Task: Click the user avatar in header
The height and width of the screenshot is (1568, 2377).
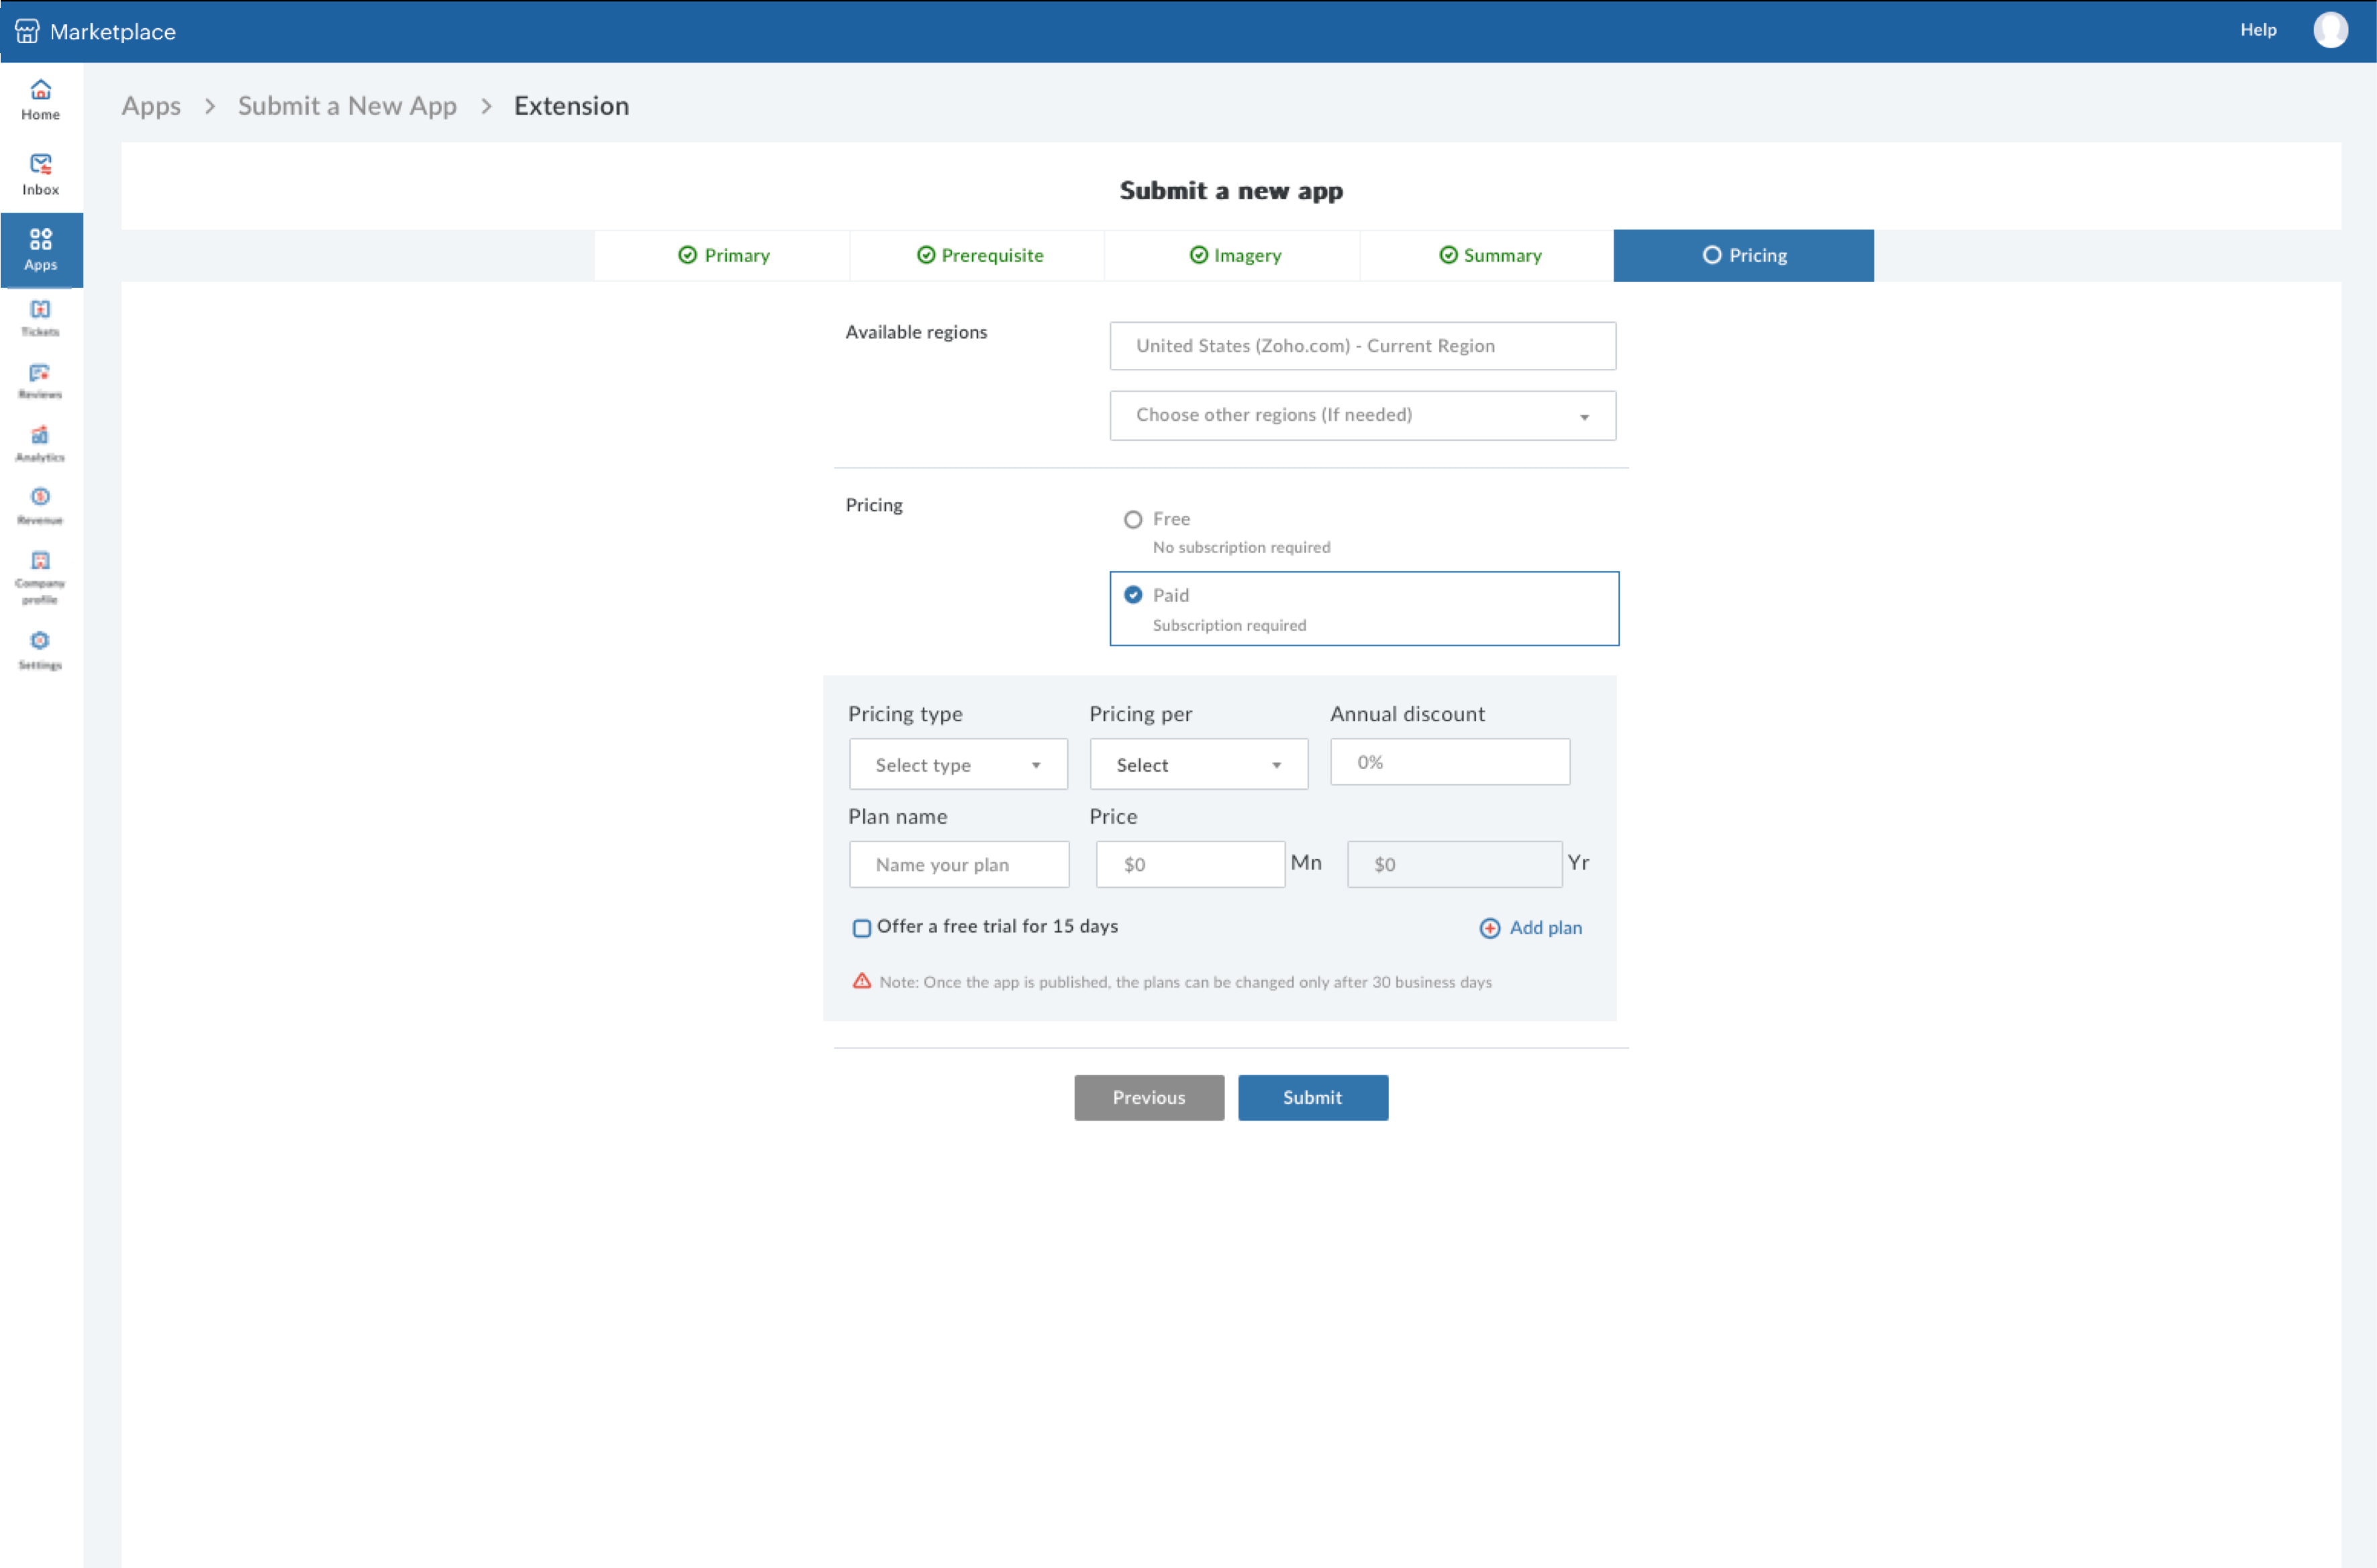Action: tap(2329, 30)
